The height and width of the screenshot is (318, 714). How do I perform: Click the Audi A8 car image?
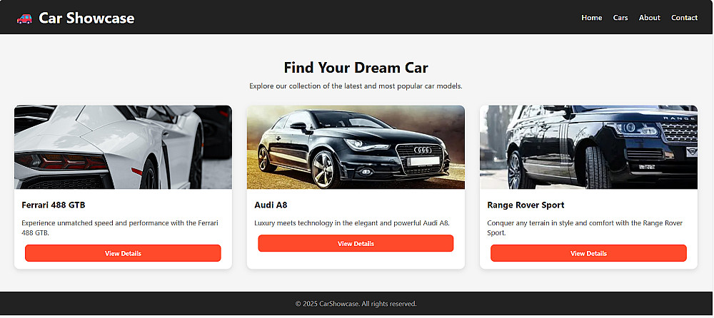tap(356, 148)
